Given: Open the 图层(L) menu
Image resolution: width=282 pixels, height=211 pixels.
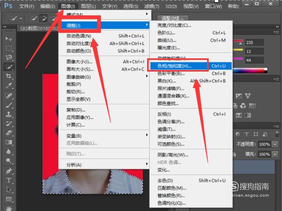Looking at the screenshot, I should click(88, 6).
